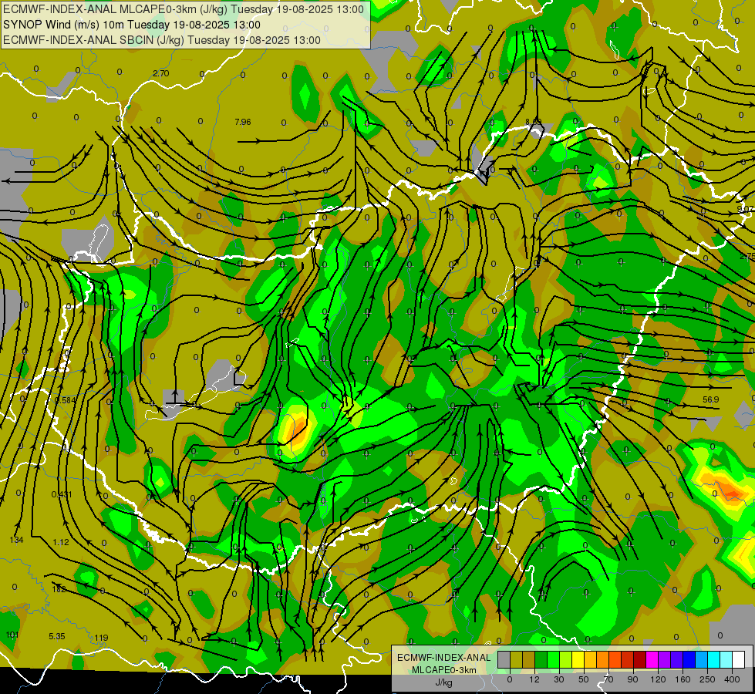Click the map value 0.584
Image resolution: width=755 pixels, height=694 pixels.
66,401
